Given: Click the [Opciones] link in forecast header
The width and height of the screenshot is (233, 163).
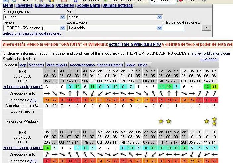Looking at the screenshot, I should click(209, 59).
